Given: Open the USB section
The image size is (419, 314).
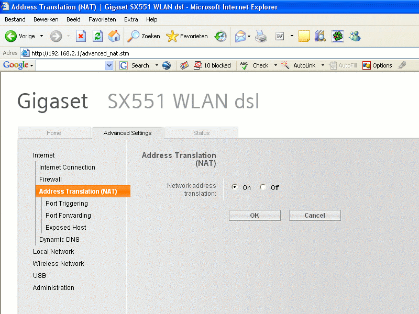Looking at the screenshot, I should [39, 276].
